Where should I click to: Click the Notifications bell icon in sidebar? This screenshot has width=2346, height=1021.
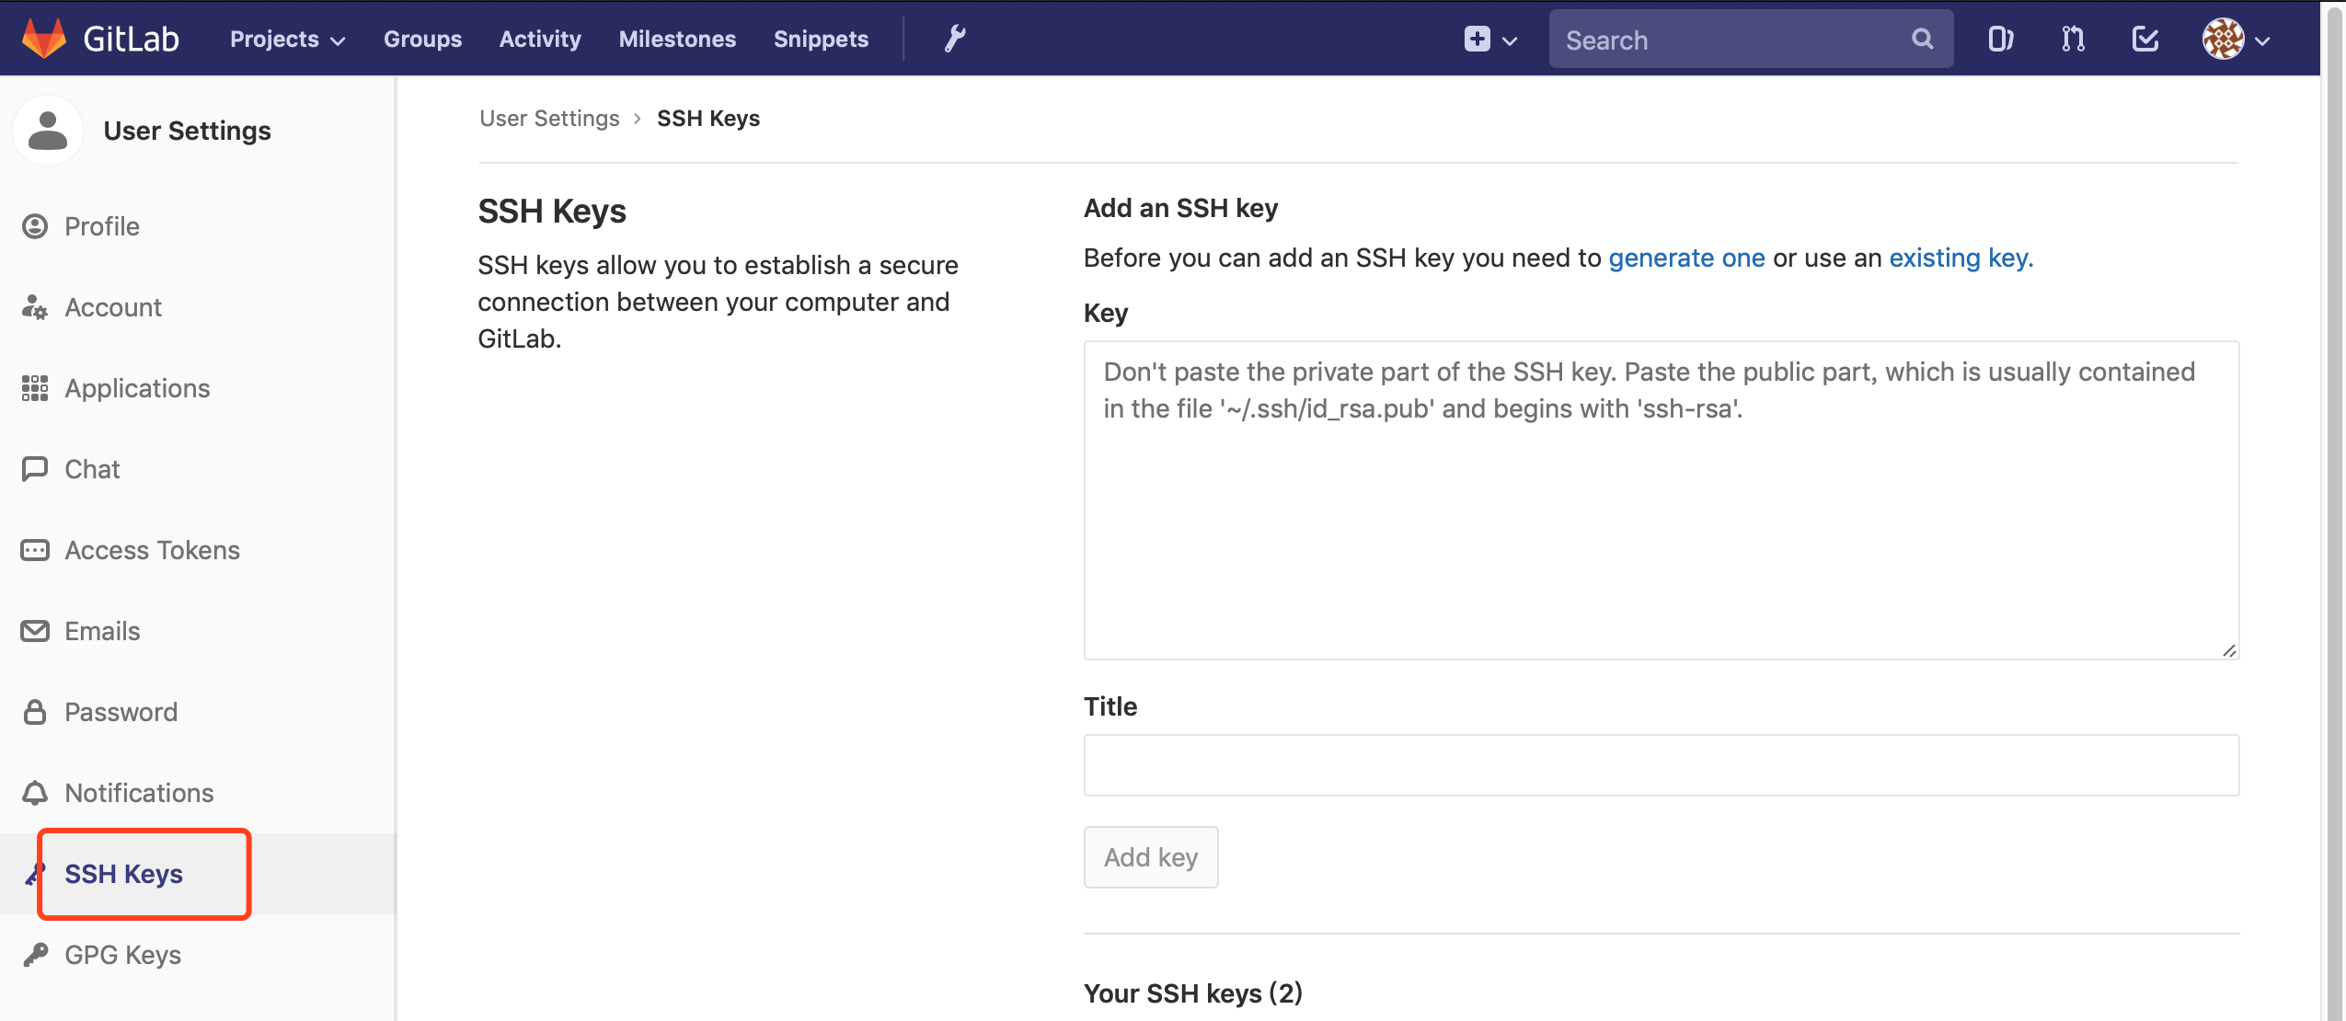coord(35,792)
